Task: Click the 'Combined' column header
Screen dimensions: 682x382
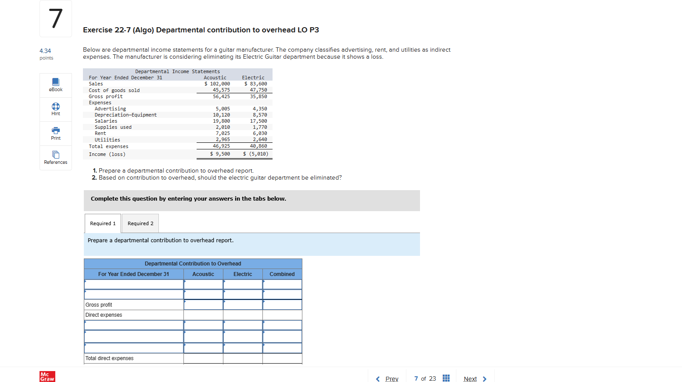Action: point(282,274)
